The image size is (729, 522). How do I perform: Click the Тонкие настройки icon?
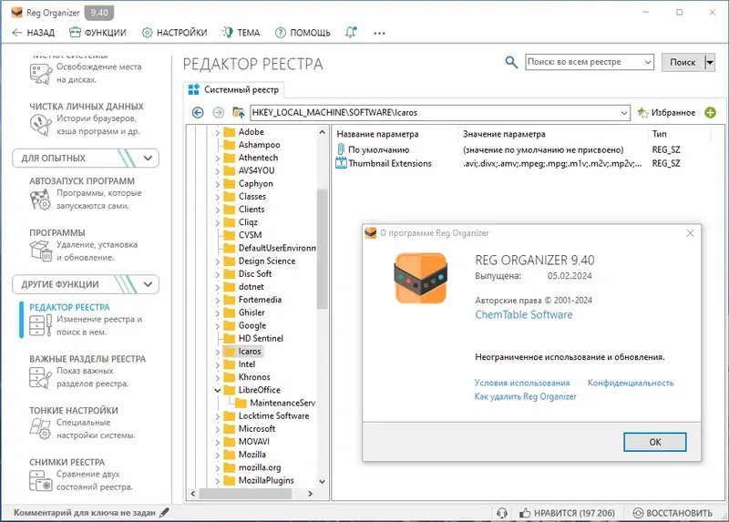(40, 428)
